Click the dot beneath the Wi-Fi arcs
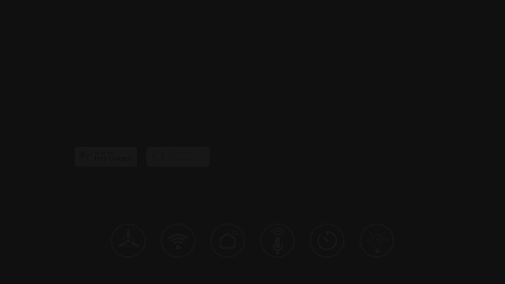 [x=178, y=247]
